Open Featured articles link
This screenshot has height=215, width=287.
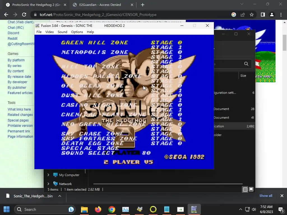pos(20,93)
